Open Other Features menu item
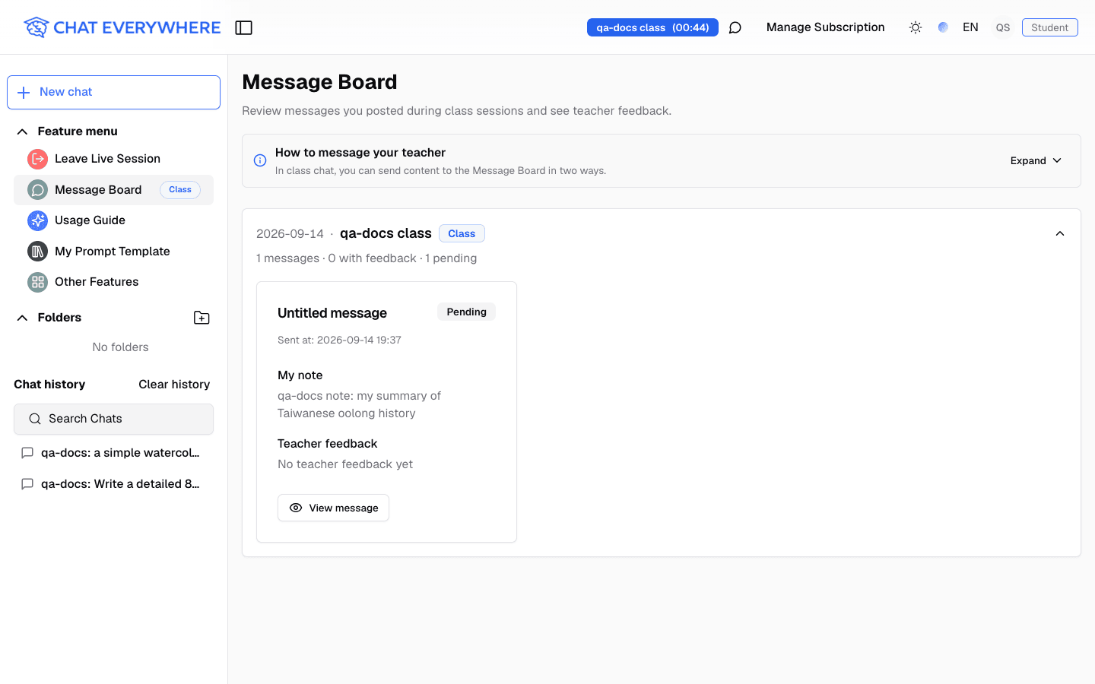The height and width of the screenshot is (684, 1095). point(113,282)
